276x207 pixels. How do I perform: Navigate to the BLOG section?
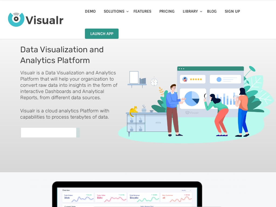(212, 11)
